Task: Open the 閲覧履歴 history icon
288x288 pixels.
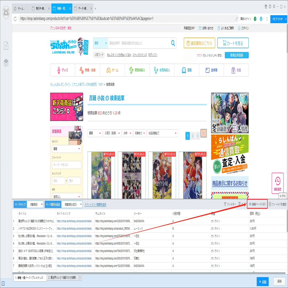Action: tap(278, 183)
